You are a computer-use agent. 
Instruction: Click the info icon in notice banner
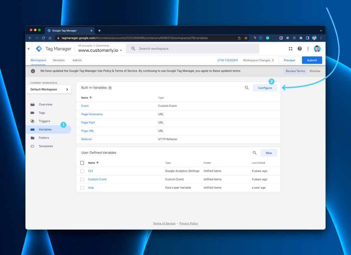pyautogui.click(x=33, y=71)
